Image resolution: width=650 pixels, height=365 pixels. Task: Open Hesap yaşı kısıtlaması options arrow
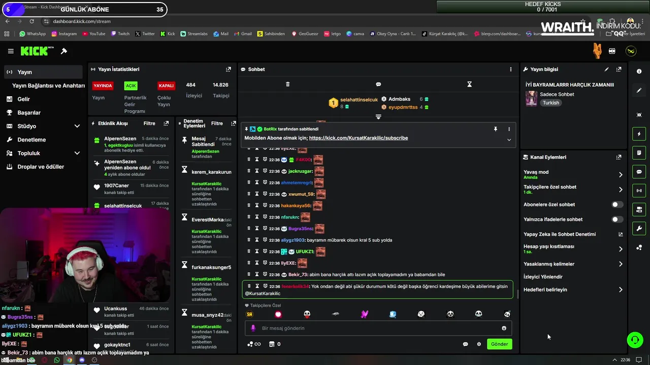(620, 249)
